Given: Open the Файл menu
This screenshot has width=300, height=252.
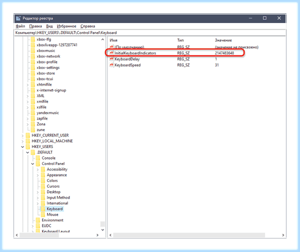Looking at the screenshot, I should coord(20,26).
